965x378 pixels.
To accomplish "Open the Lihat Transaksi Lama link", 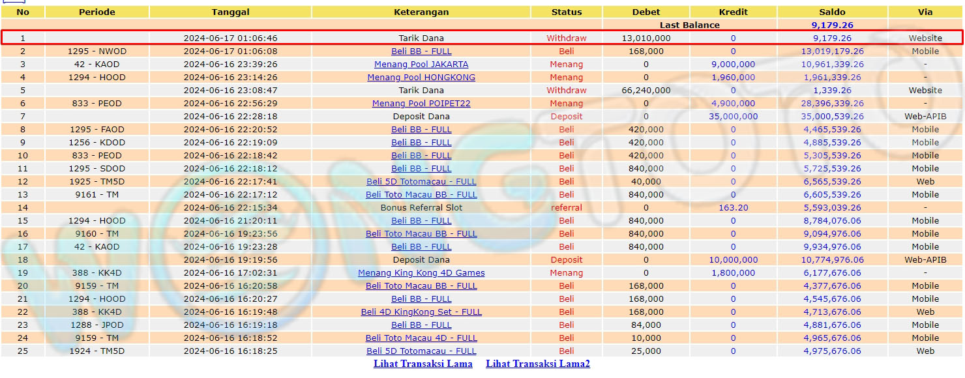I will (x=423, y=364).
